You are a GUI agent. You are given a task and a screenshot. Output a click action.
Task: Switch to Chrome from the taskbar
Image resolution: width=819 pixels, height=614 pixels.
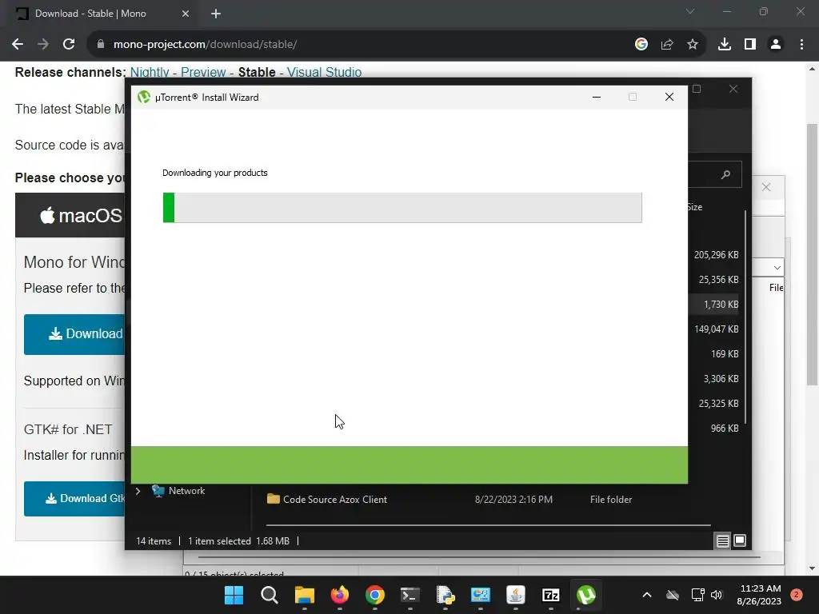[374, 595]
